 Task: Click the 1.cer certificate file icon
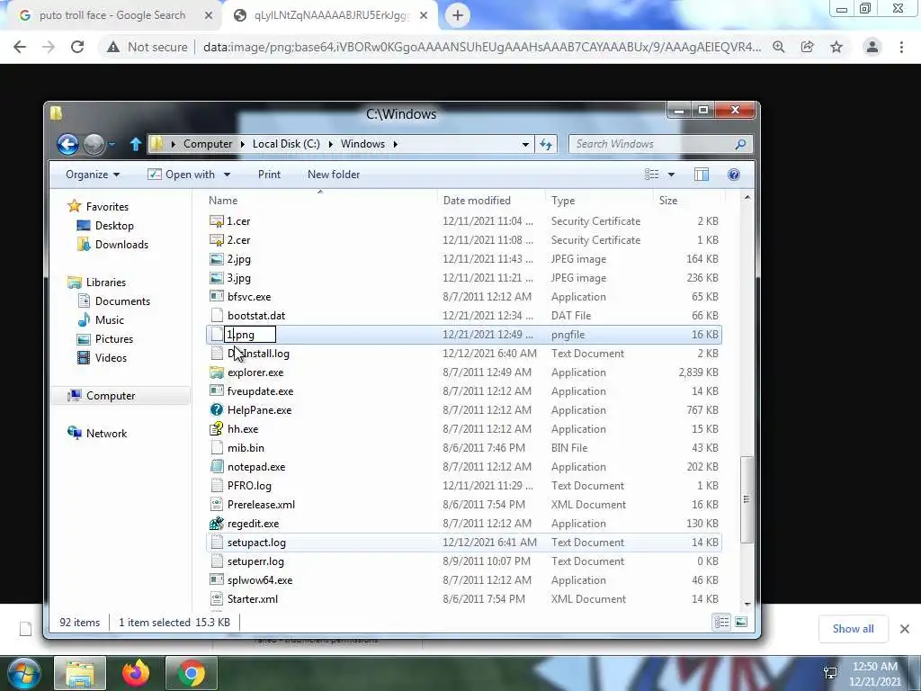217,221
